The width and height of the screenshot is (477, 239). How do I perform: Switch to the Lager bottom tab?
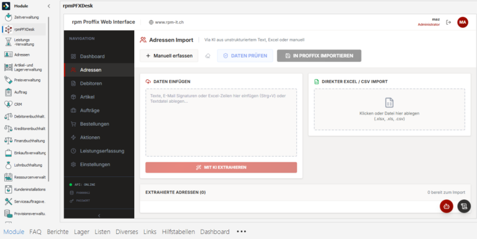(x=81, y=232)
